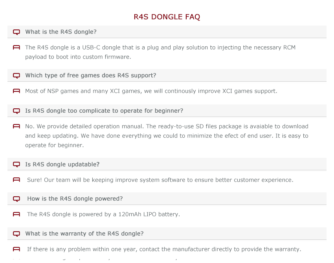Click the answer text about contacting the manufacturer
Viewport: 334px width, 263px height.
coord(164,249)
